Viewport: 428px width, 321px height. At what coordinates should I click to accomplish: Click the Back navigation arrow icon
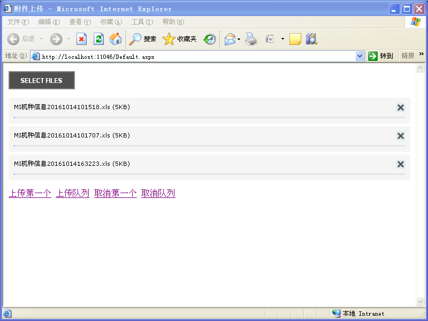[13, 39]
